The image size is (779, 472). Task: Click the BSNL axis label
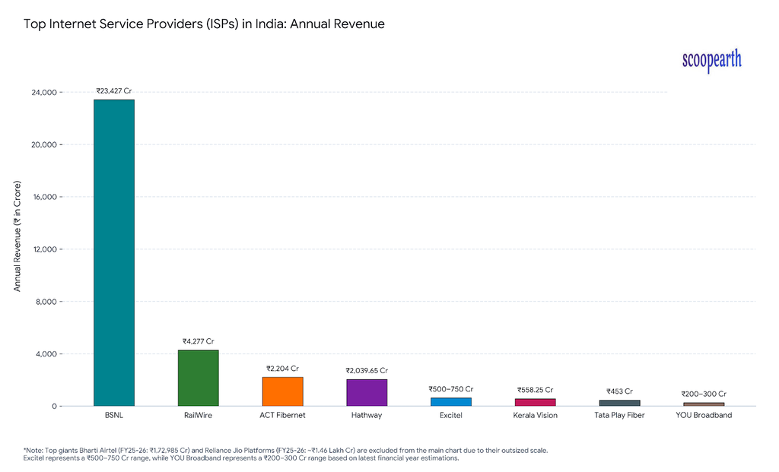click(x=114, y=415)
